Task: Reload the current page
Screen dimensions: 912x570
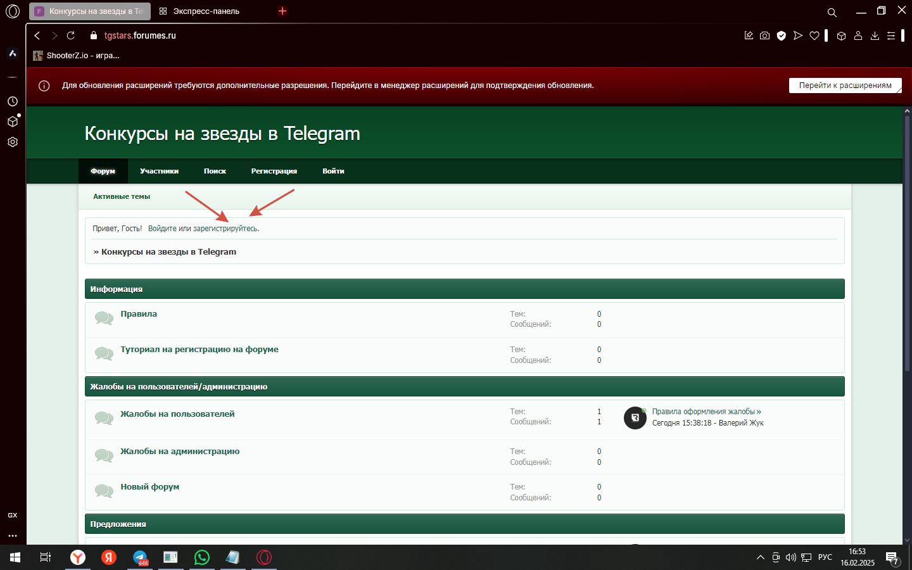Action: (x=71, y=35)
